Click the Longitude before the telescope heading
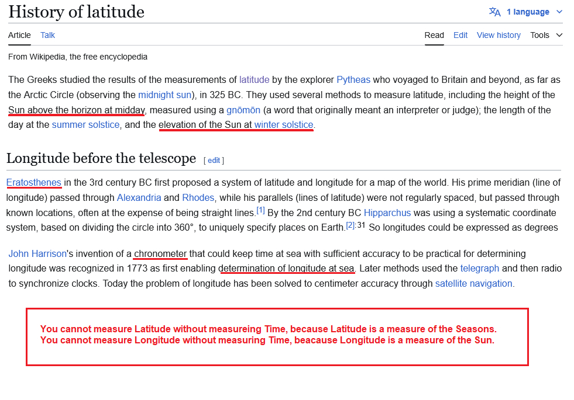 (x=101, y=158)
